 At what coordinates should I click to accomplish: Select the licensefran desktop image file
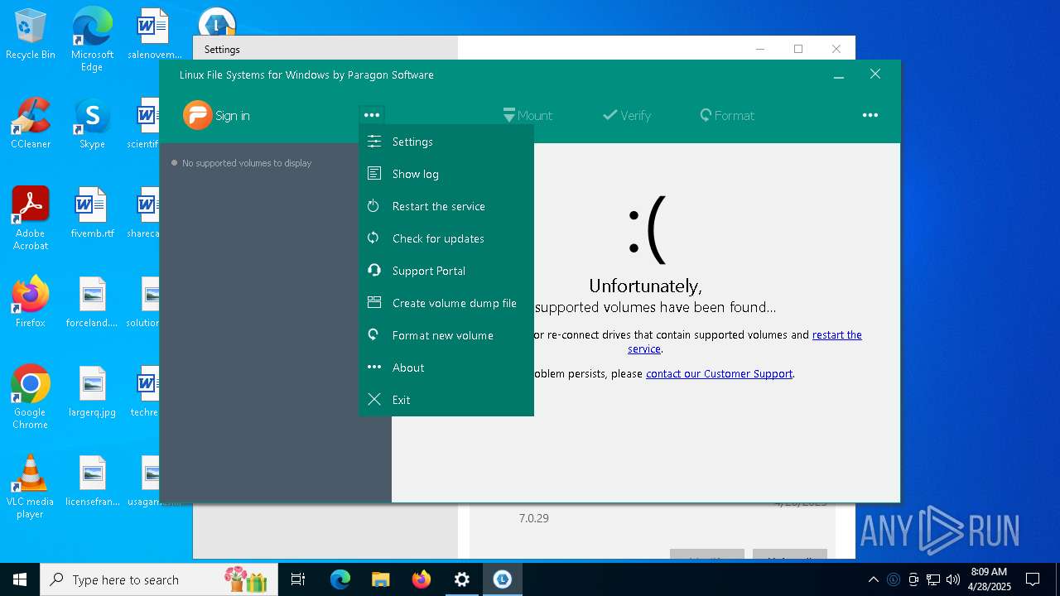tap(92, 481)
